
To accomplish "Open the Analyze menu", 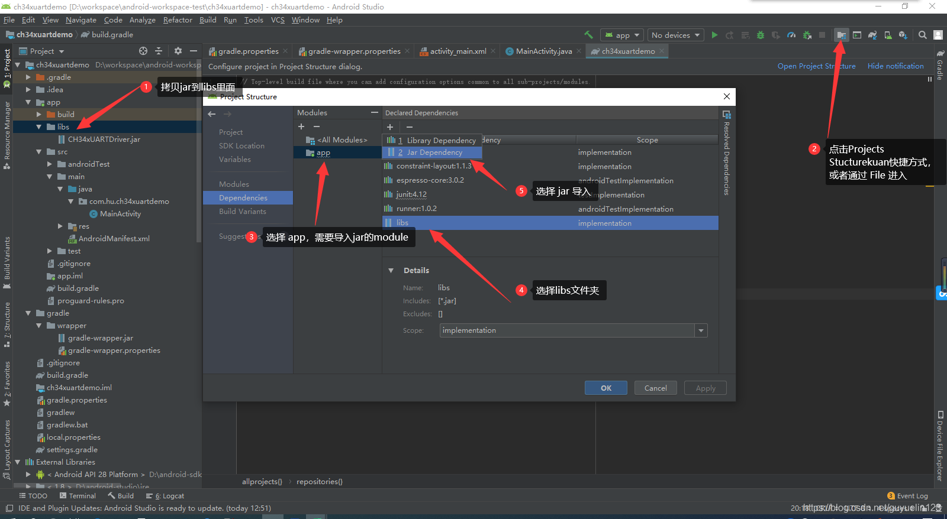I will coord(143,20).
